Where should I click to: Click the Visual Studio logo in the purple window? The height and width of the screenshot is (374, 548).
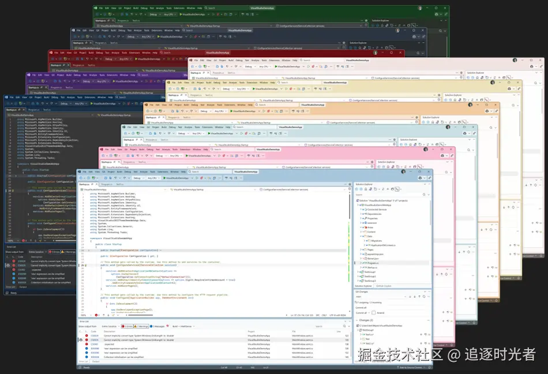click(x=29, y=75)
